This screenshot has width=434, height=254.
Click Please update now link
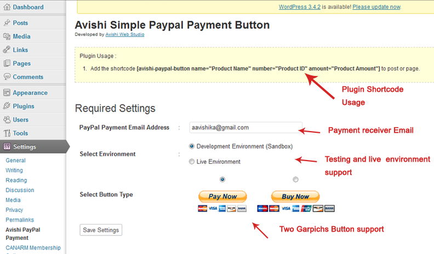(376, 7)
